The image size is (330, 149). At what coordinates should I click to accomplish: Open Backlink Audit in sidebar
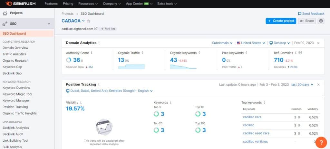click(13, 134)
